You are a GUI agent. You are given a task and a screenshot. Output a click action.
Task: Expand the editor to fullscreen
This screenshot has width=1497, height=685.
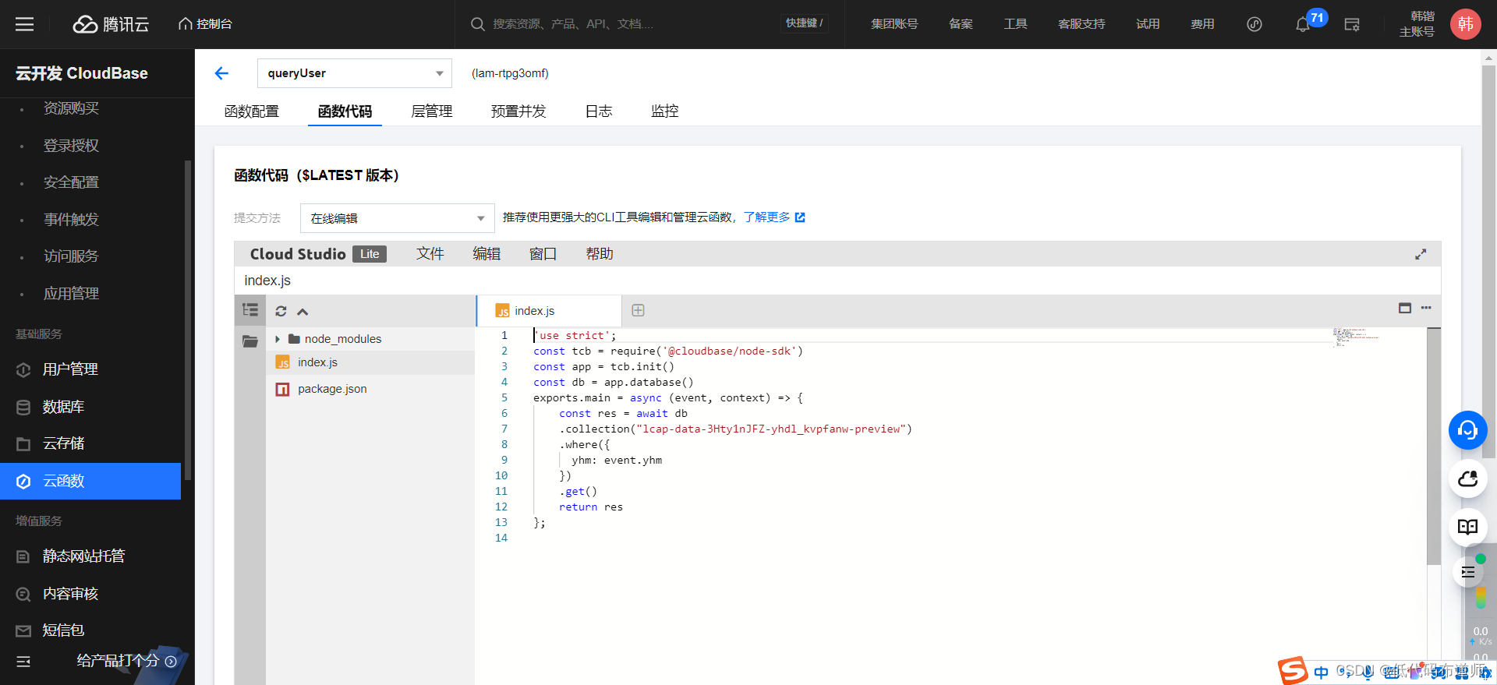pyautogui.click(x=1421, y=254)
